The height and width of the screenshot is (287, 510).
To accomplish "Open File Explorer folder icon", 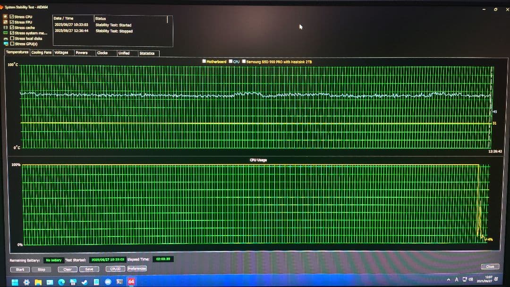I will 38,282.
